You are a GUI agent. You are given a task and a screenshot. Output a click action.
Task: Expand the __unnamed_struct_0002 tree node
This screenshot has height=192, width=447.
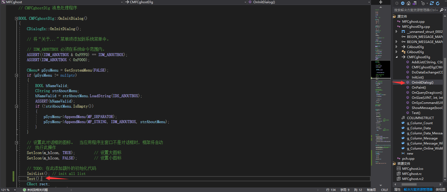coord(397,32)
